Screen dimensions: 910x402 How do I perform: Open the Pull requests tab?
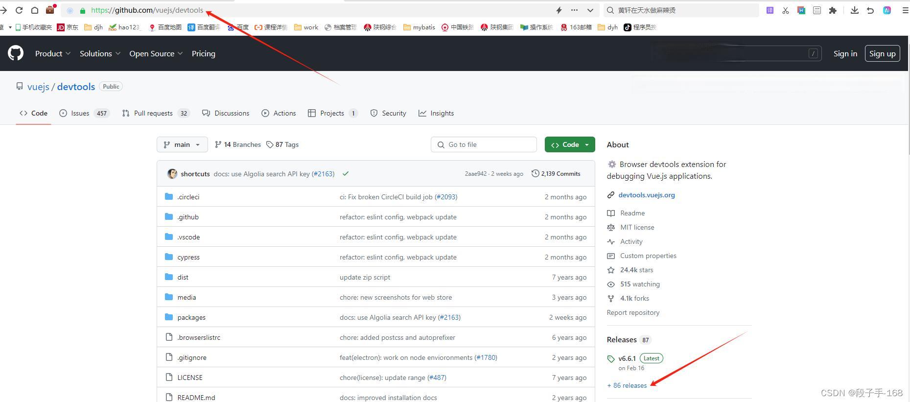pyautogui.click(x=153, y=113)
